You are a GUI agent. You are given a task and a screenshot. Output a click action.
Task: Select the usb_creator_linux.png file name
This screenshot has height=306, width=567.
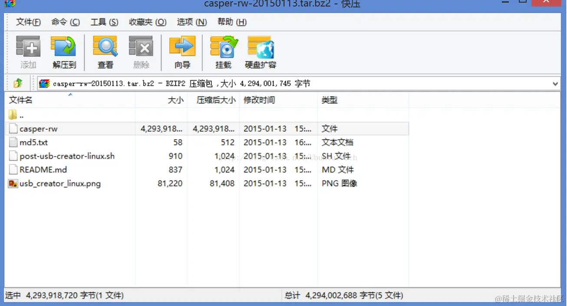click(x=60, y=184)
